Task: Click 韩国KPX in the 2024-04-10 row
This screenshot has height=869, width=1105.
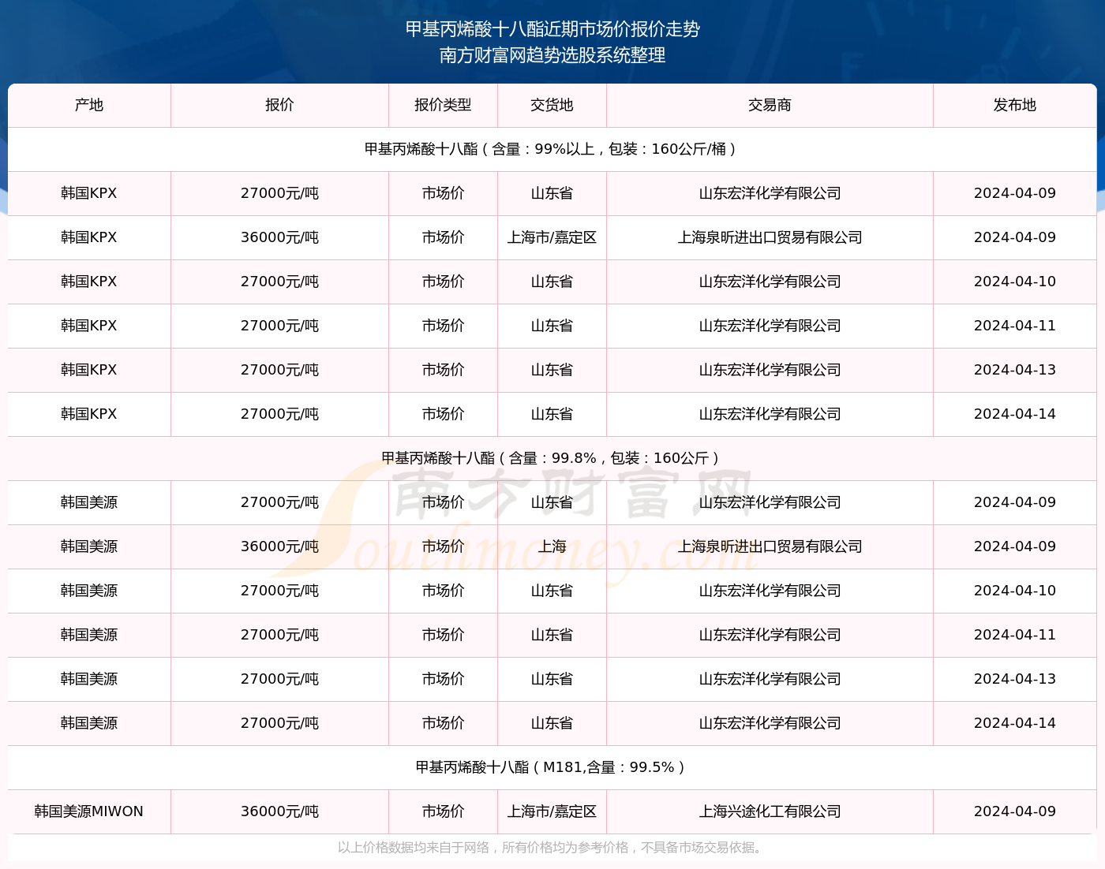Action: tap(89, 282)
